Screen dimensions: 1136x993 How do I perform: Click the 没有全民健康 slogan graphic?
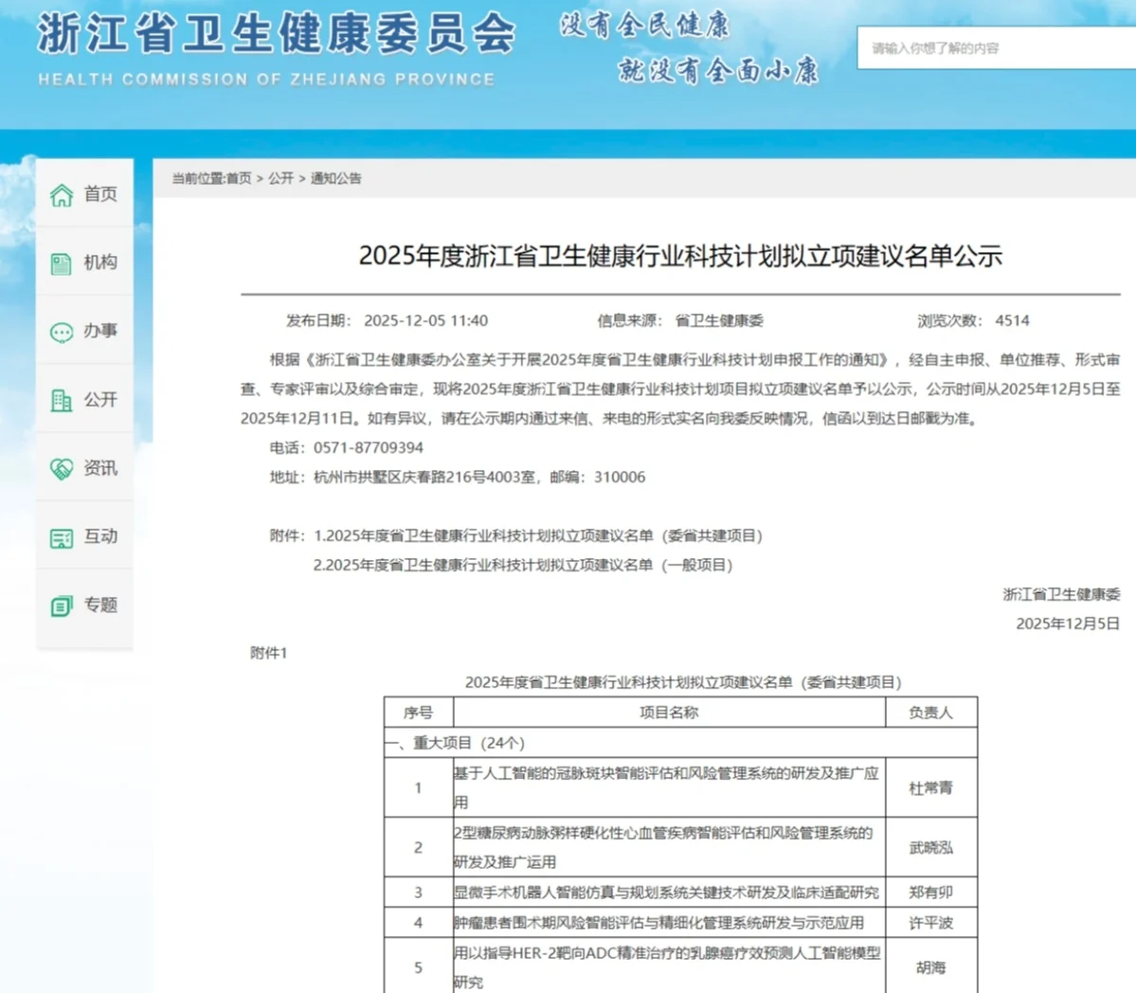645,27
